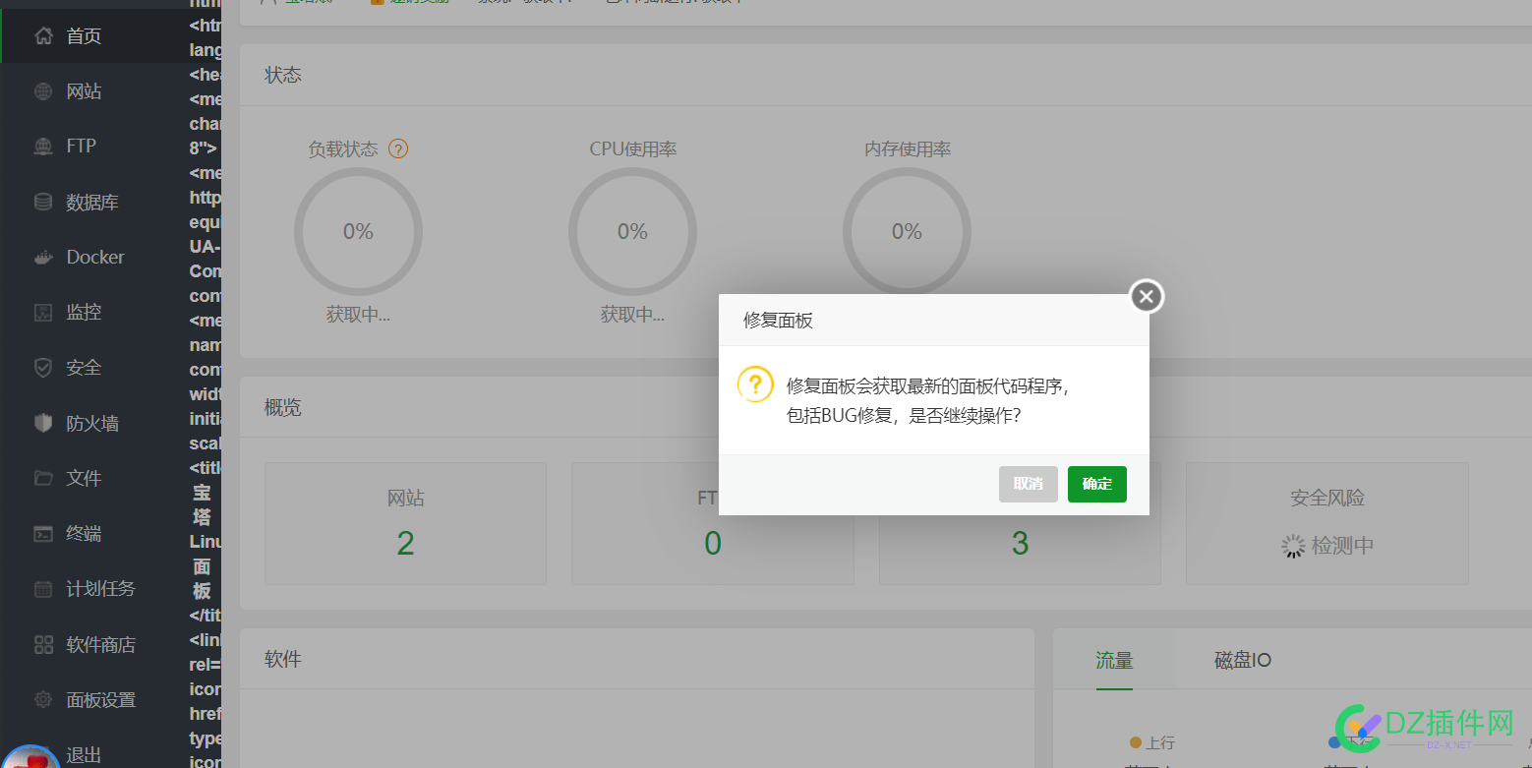The height and width of the screenshot is (768, 1532).
Task: Click the 获取中 text under CPU gauge
Action: coord(632,316)
